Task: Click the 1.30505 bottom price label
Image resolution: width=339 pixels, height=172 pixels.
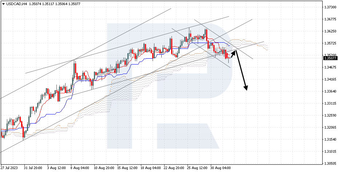Action: pos(330,164)
